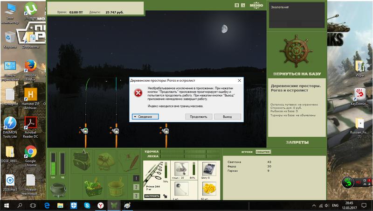Pause the game with the pause icon
This screenshot has width=373, height=211.
coord(237,5)
